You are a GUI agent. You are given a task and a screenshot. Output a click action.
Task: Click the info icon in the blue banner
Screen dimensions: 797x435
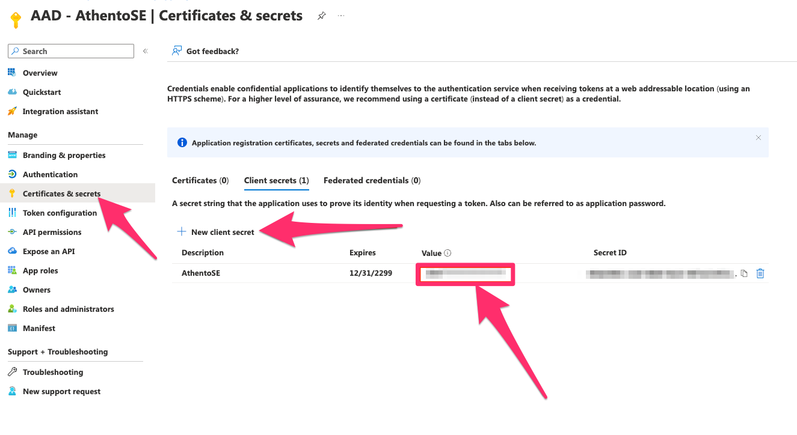(x=182, y=142)
